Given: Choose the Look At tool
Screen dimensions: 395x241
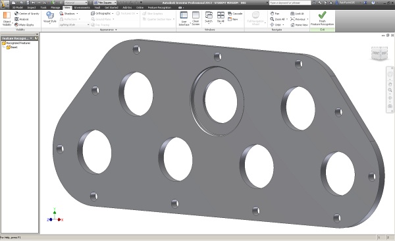Looking at the screenshot, I should [x=298, y=13].
